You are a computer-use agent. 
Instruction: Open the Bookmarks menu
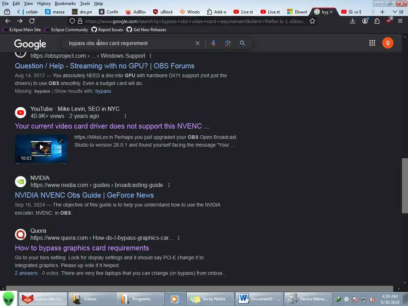(65, 4)
